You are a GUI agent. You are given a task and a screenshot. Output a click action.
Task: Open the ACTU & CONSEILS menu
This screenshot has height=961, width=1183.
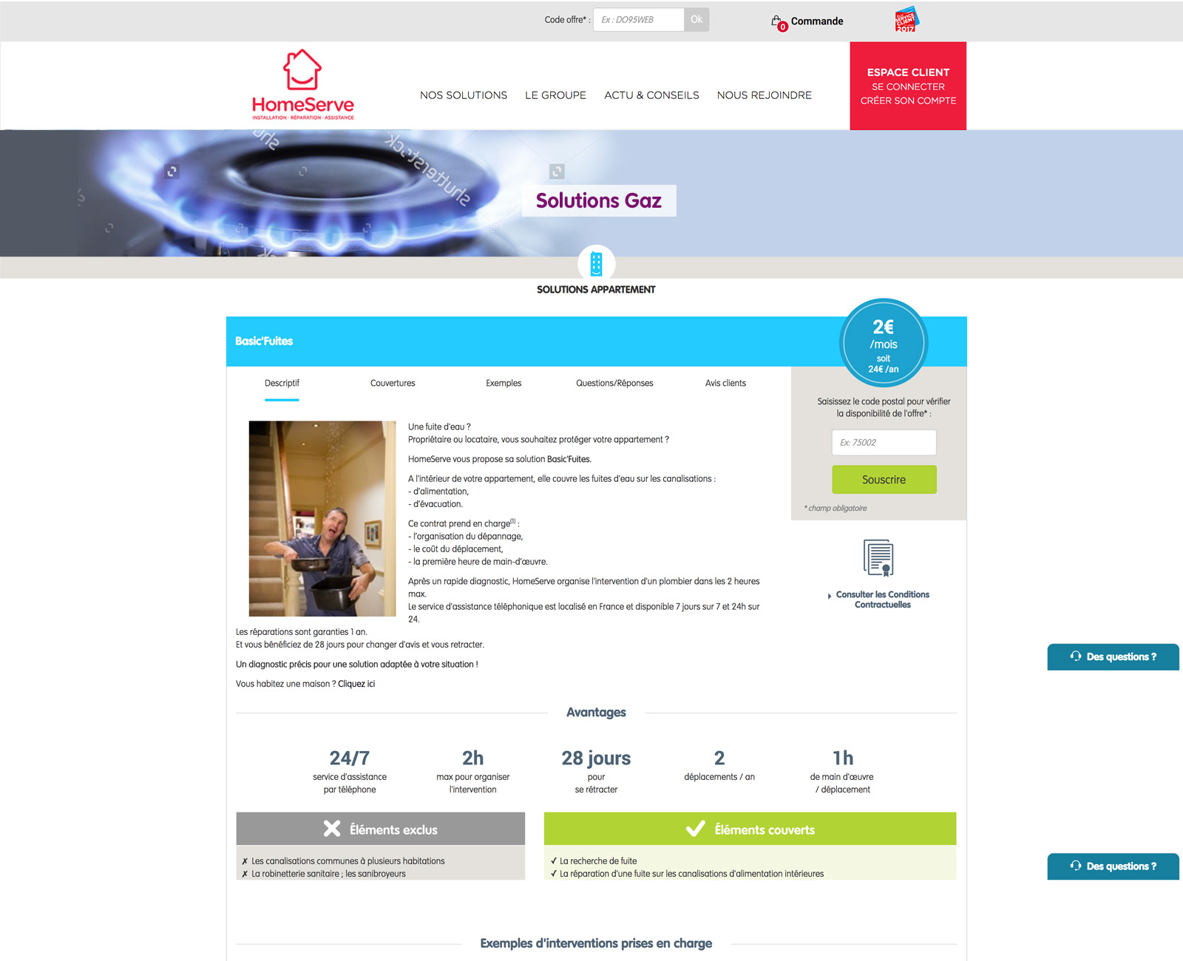651,95
